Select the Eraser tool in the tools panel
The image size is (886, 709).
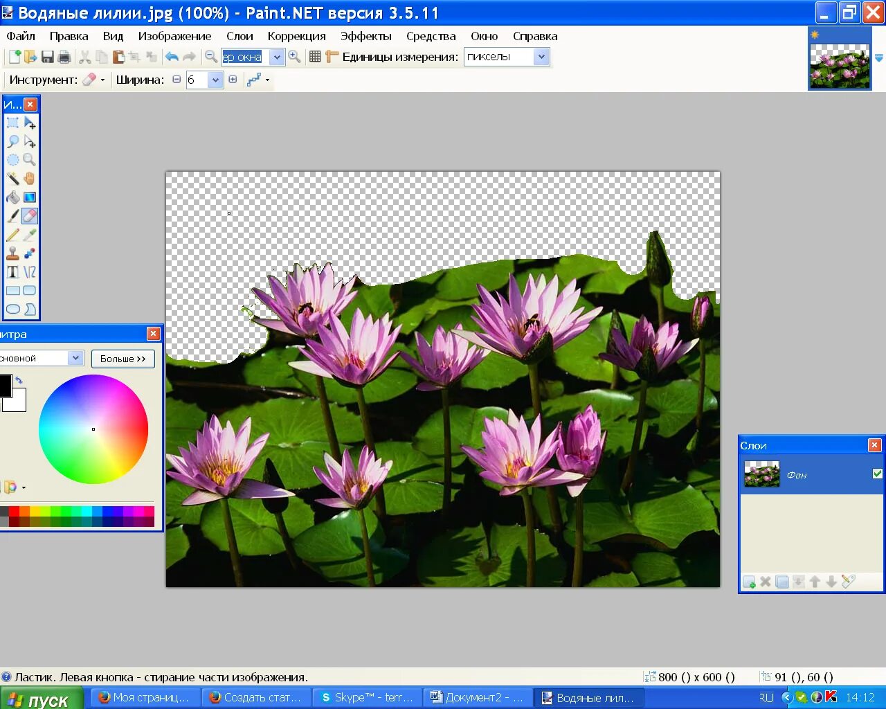pyautogui.click(x=30, y=216)
